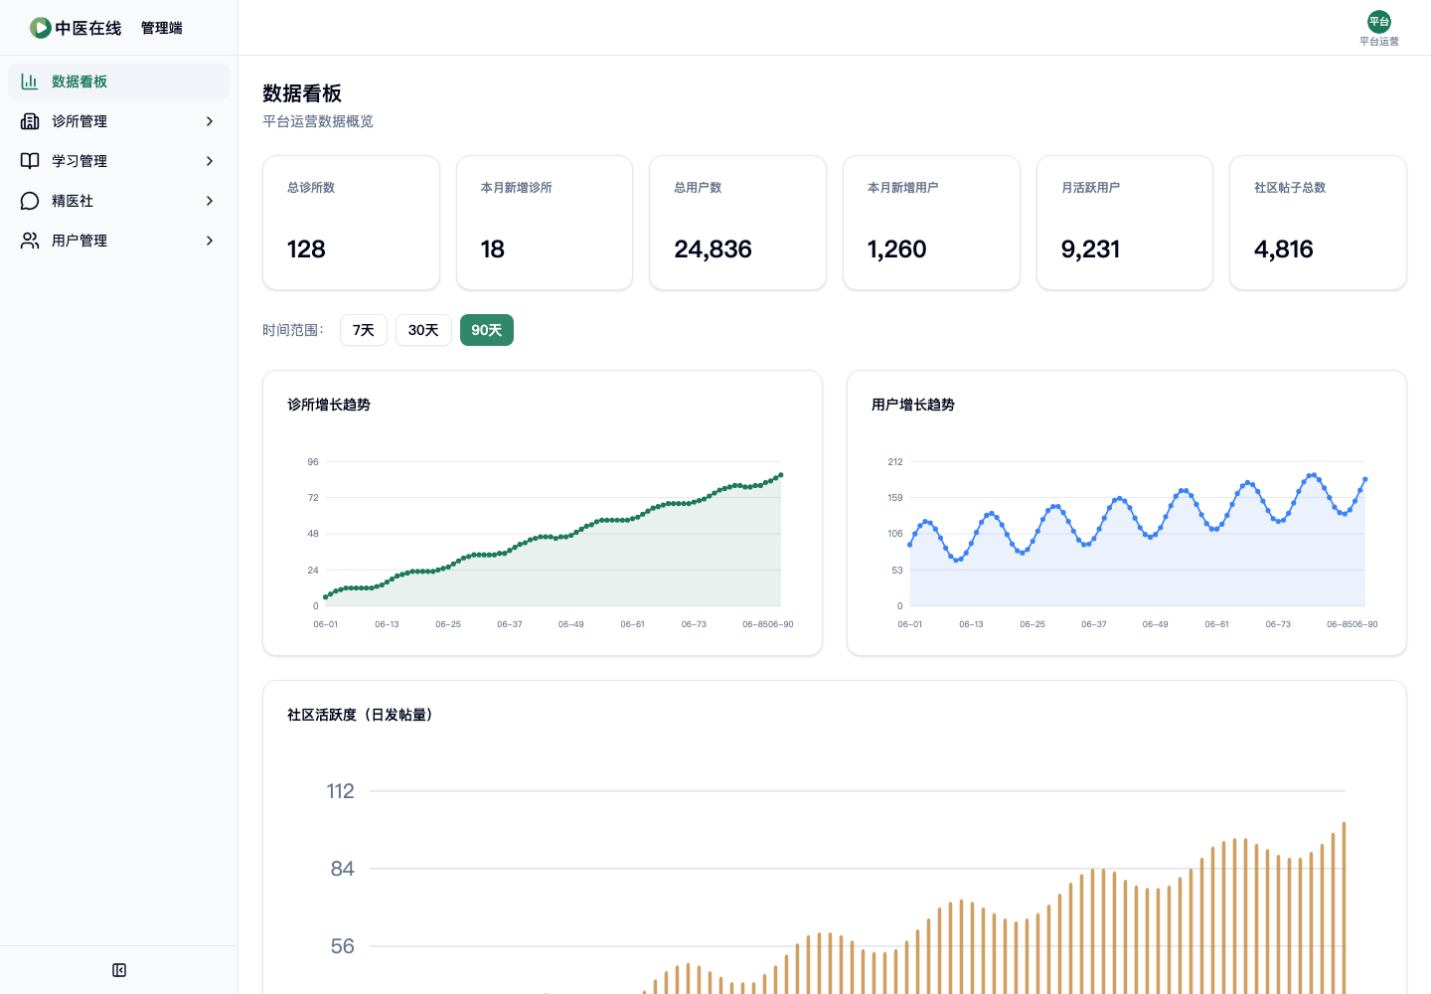
Task: Click last data point on 用户增长趋势 line
Action: [1365, 479]
